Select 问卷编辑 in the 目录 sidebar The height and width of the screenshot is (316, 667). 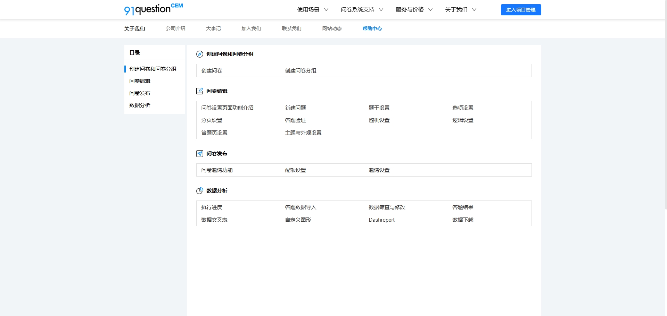pos(140,81)
